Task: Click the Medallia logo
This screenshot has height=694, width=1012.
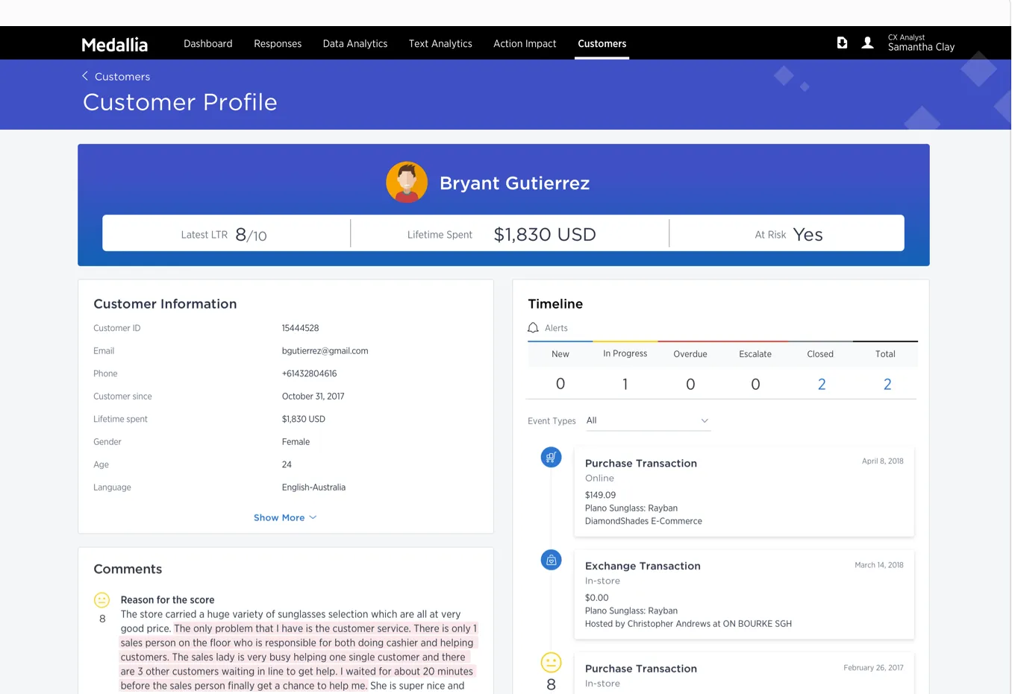Action: (x=114, y=45)
